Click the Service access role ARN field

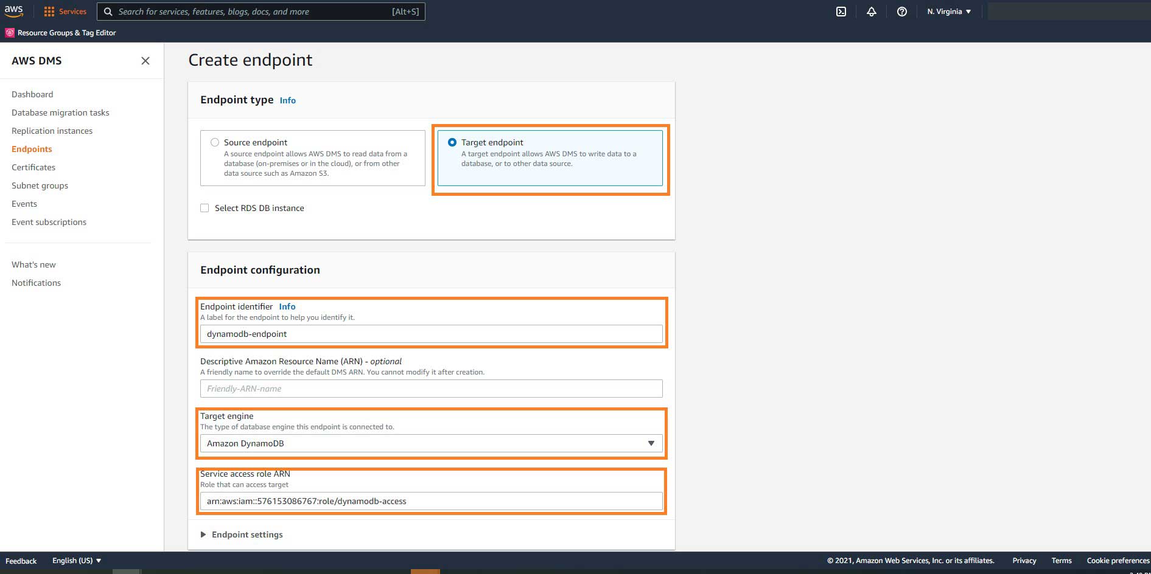click(x=431, y=501)
